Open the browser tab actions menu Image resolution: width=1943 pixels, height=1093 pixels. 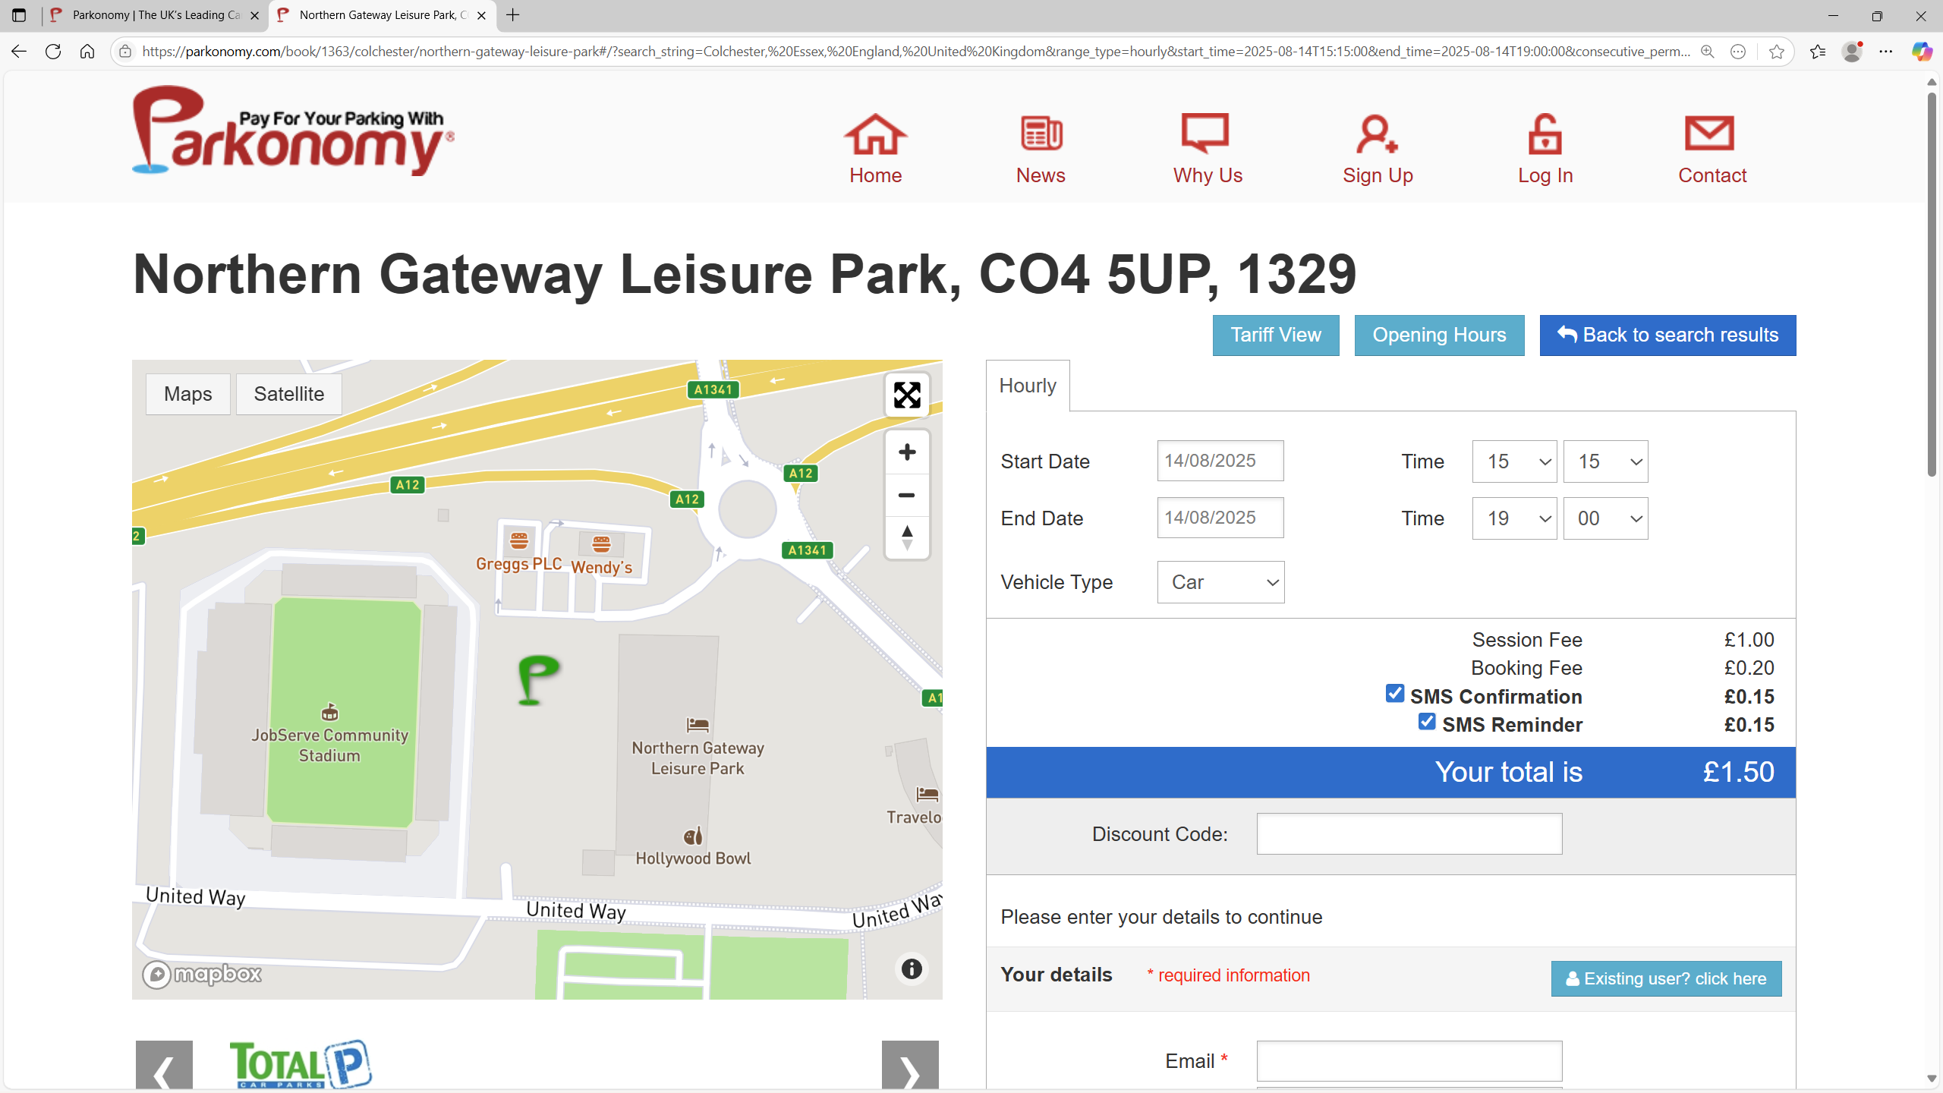click(x=19, y=15)
